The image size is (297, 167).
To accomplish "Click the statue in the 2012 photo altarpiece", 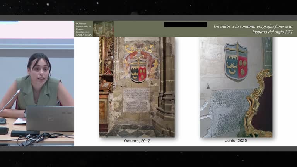I will click(109, 65).
